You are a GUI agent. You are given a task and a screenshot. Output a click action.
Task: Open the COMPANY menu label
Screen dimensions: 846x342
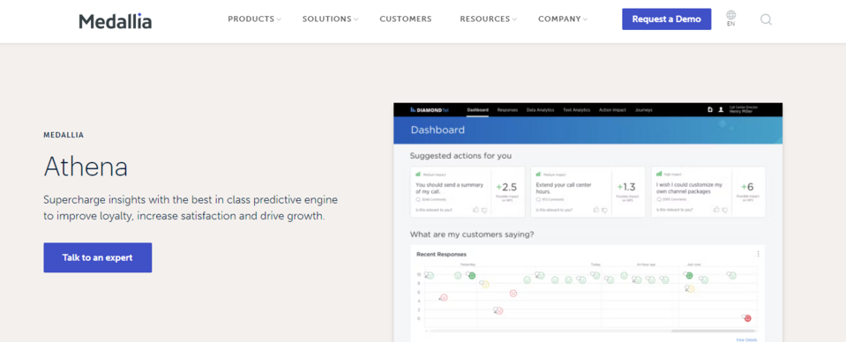[x=559, y=19]
